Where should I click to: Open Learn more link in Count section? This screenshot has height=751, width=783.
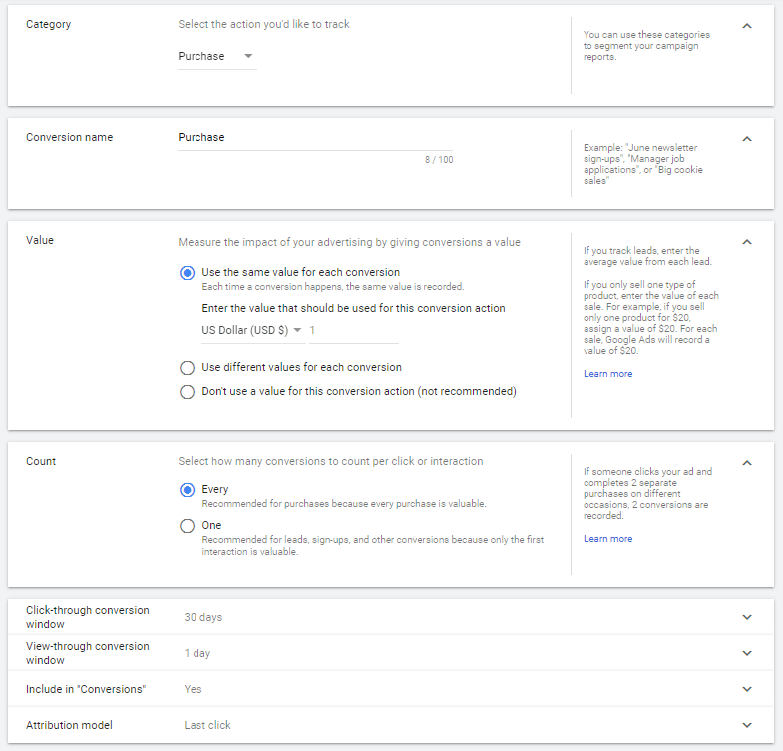pos(607,539)
